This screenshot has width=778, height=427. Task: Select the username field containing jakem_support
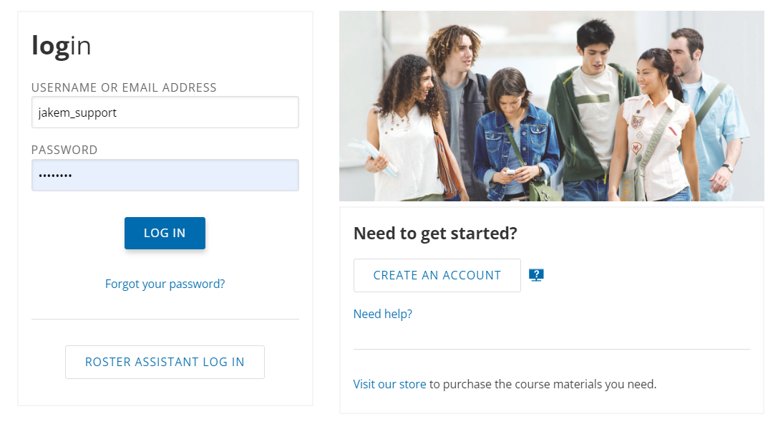coord(165,112)
